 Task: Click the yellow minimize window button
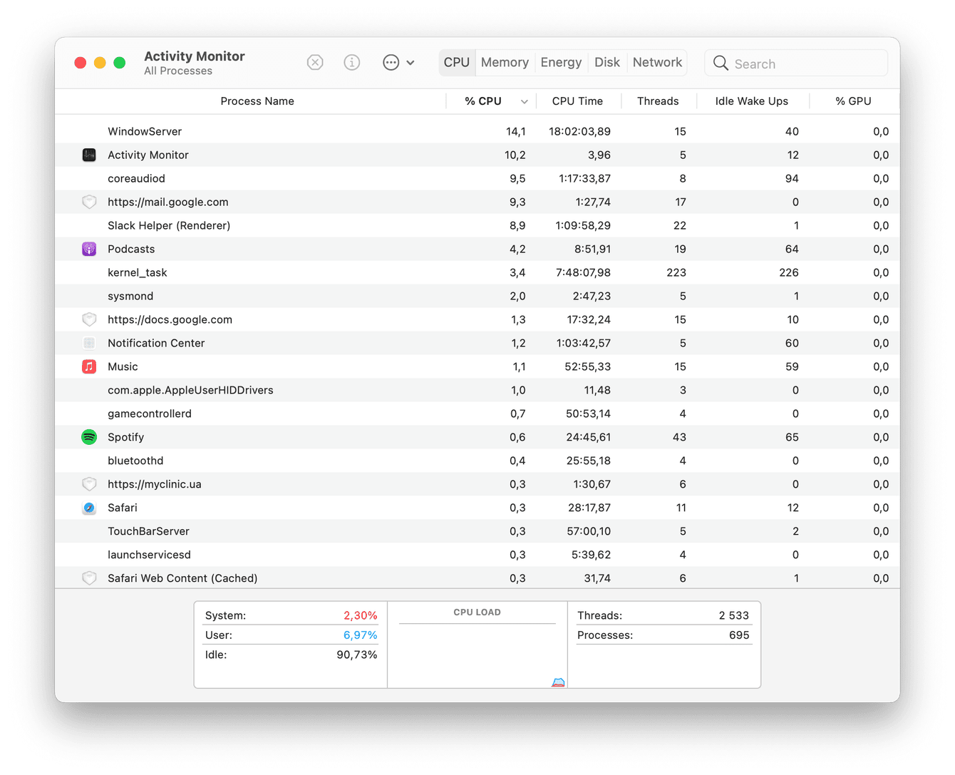pos(100,63)
